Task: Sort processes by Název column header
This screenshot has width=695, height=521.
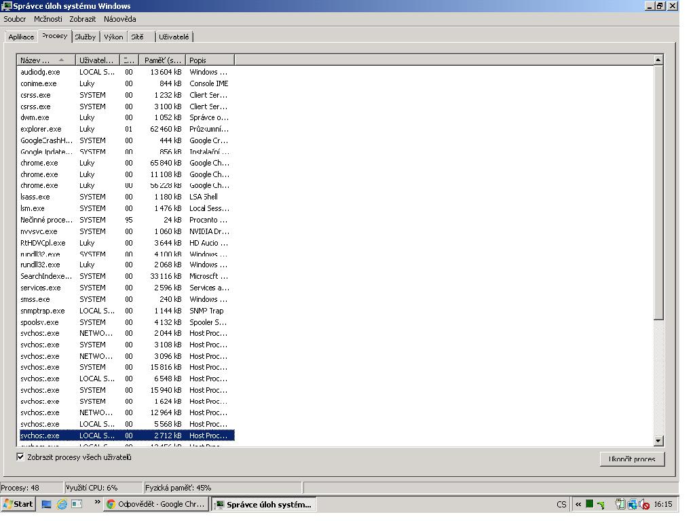Action: point(46,60)
